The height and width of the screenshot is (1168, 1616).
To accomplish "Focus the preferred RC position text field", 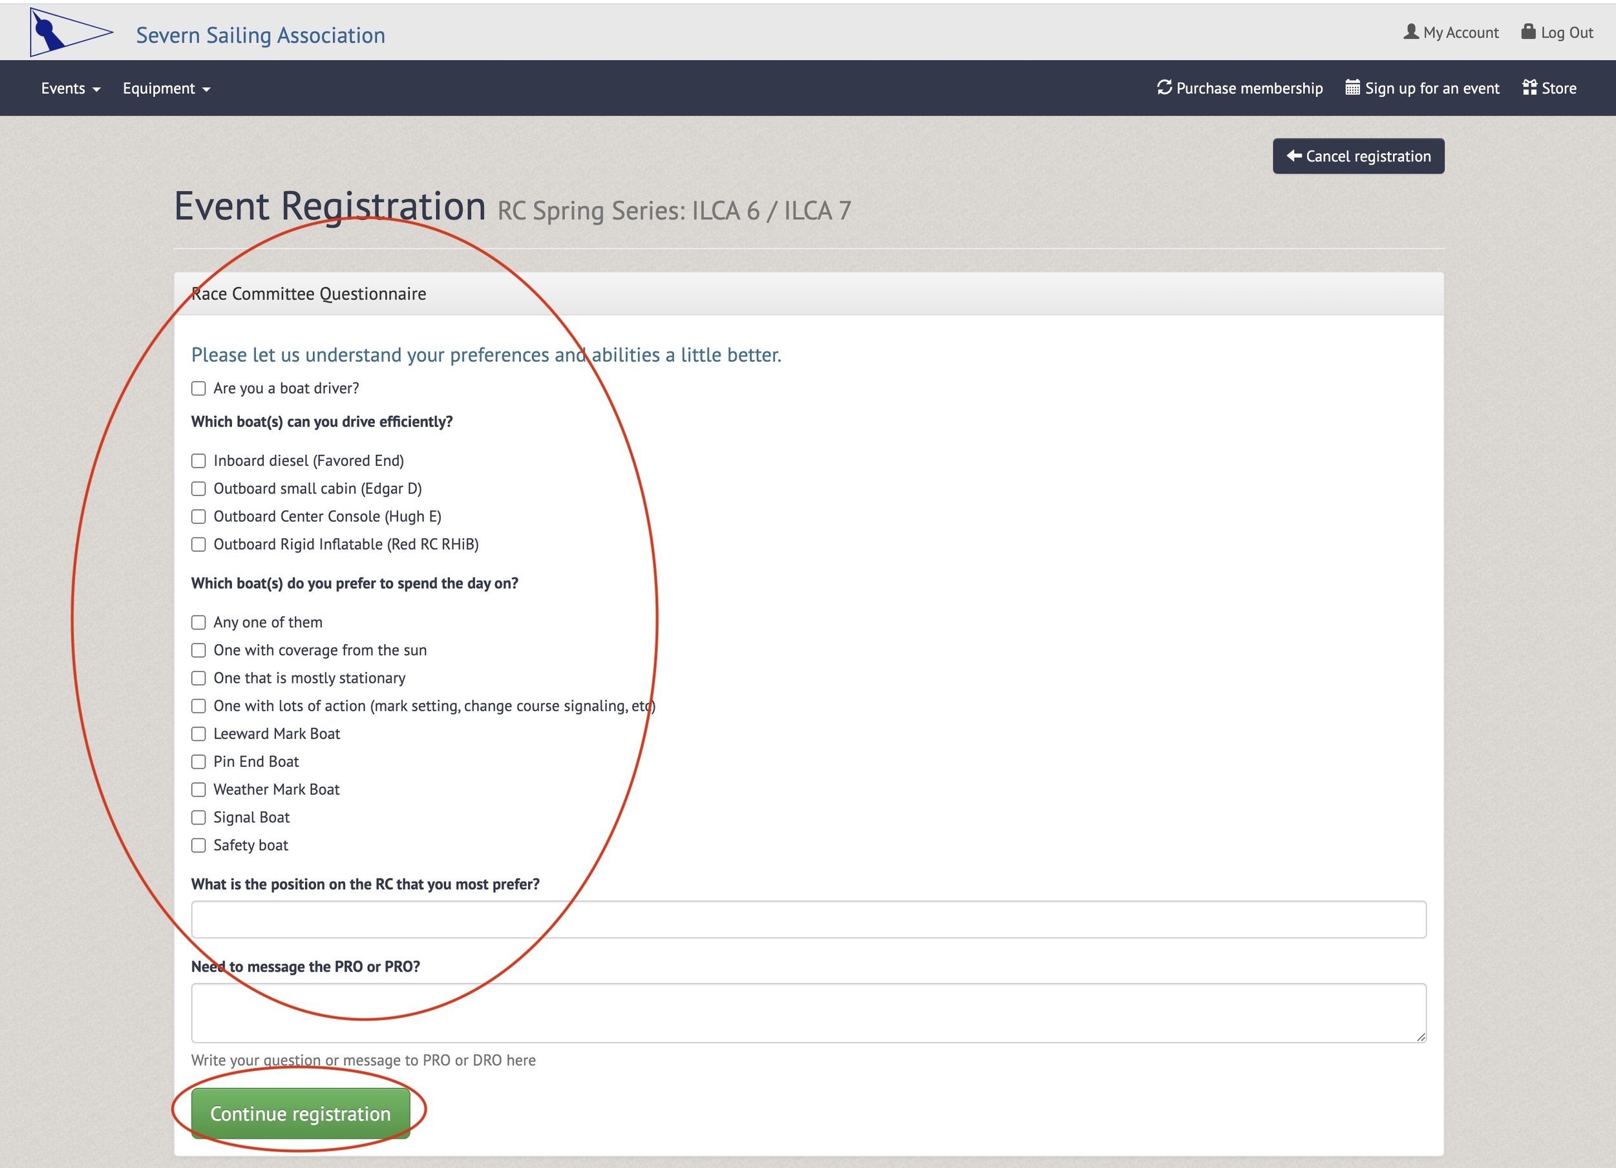I will (x=808, y=919).
